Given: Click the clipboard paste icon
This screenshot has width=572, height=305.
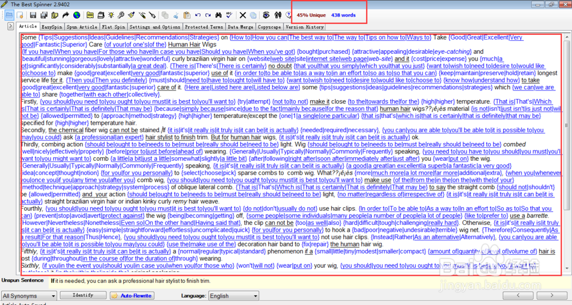Looking at the screenshot, I should click(187, 15).
